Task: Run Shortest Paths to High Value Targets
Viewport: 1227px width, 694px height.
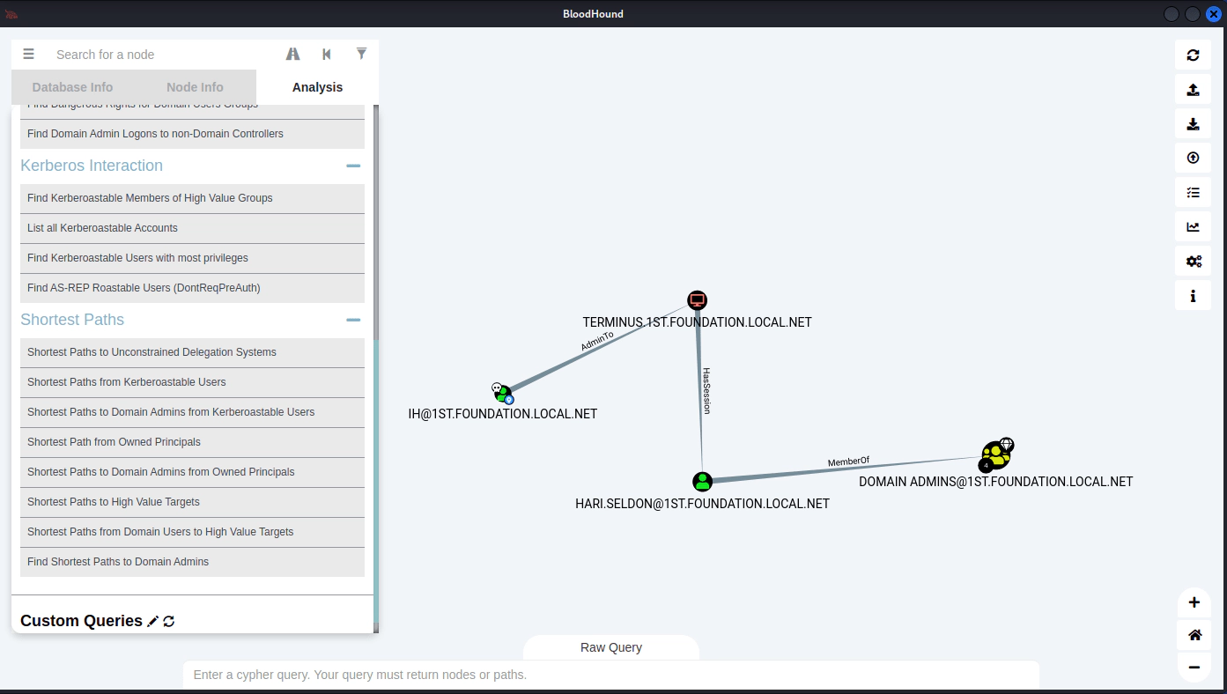Action: tap(192, 502)
